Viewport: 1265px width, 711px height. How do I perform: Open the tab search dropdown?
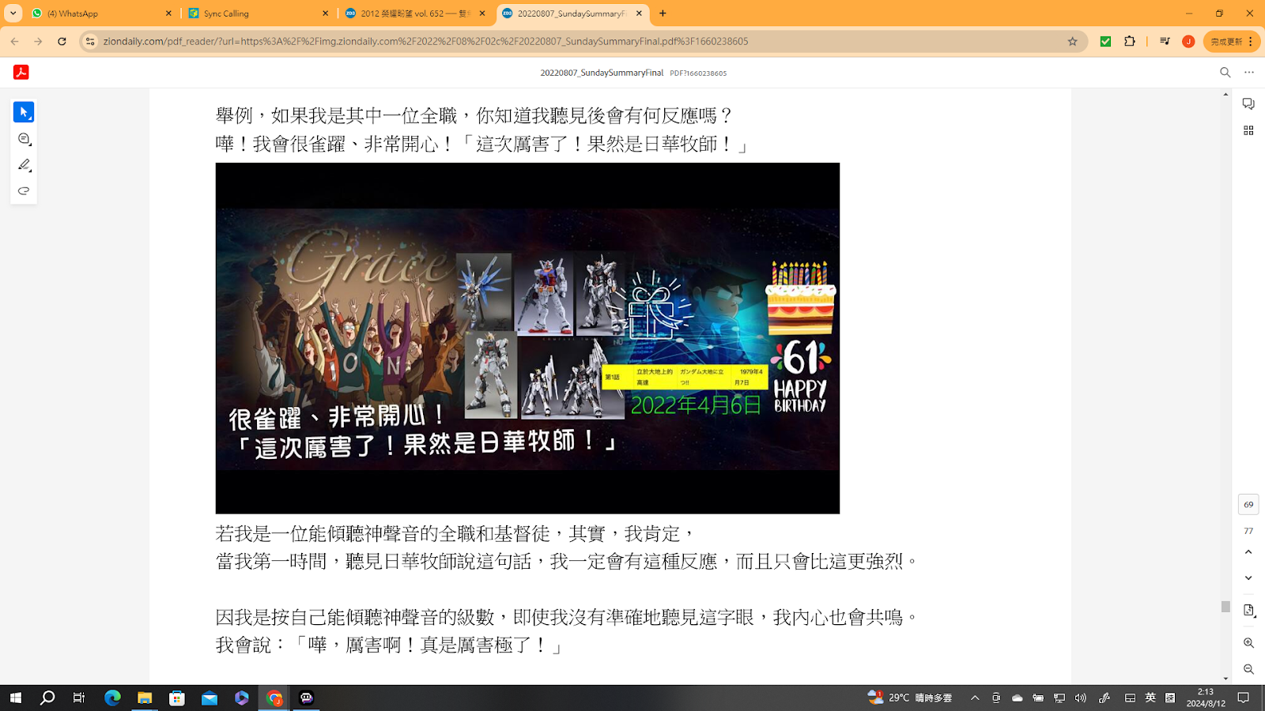tap(13, 13)
